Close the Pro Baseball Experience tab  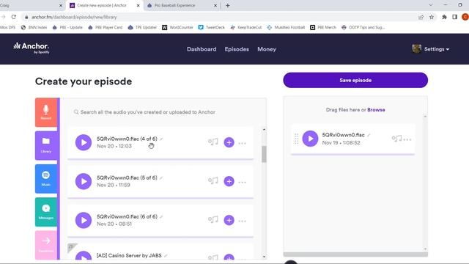(215, 5)
